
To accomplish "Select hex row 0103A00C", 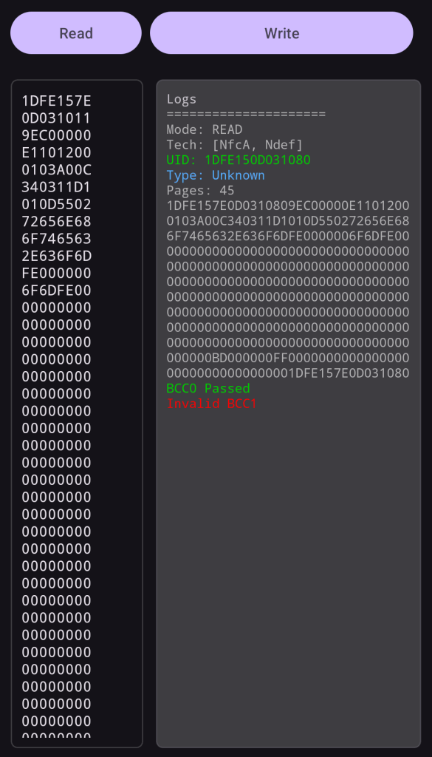I will pos(56,170).
